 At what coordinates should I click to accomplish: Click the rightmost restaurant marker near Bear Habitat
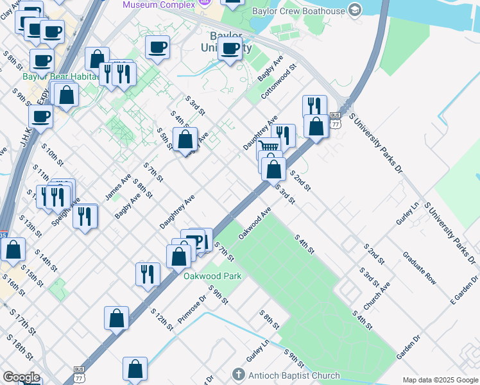124,74
